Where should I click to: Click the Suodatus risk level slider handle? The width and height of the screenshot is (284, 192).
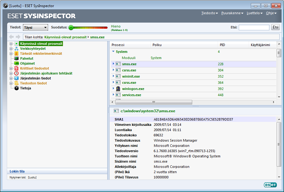click(71, 28)
